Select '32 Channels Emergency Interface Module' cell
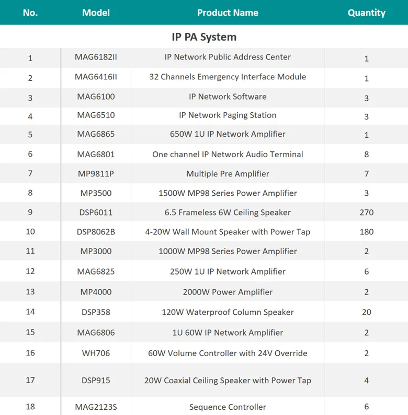The height and width of the screenshot is (415, 408). [228, 77]
